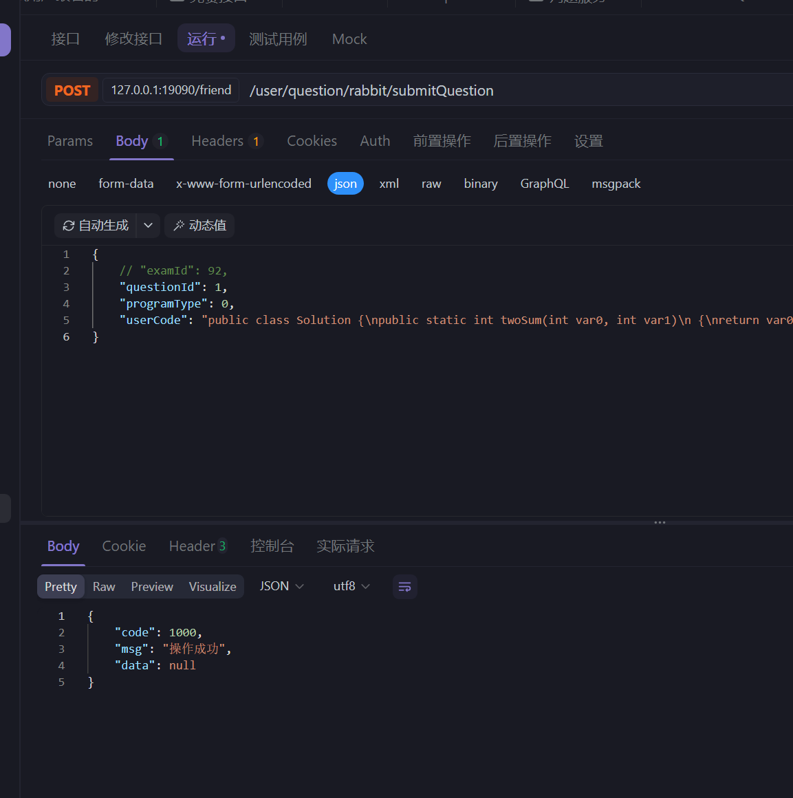Click the commented examId line
The height and width of the screenshot is (798, 793).
click(173, 271)
